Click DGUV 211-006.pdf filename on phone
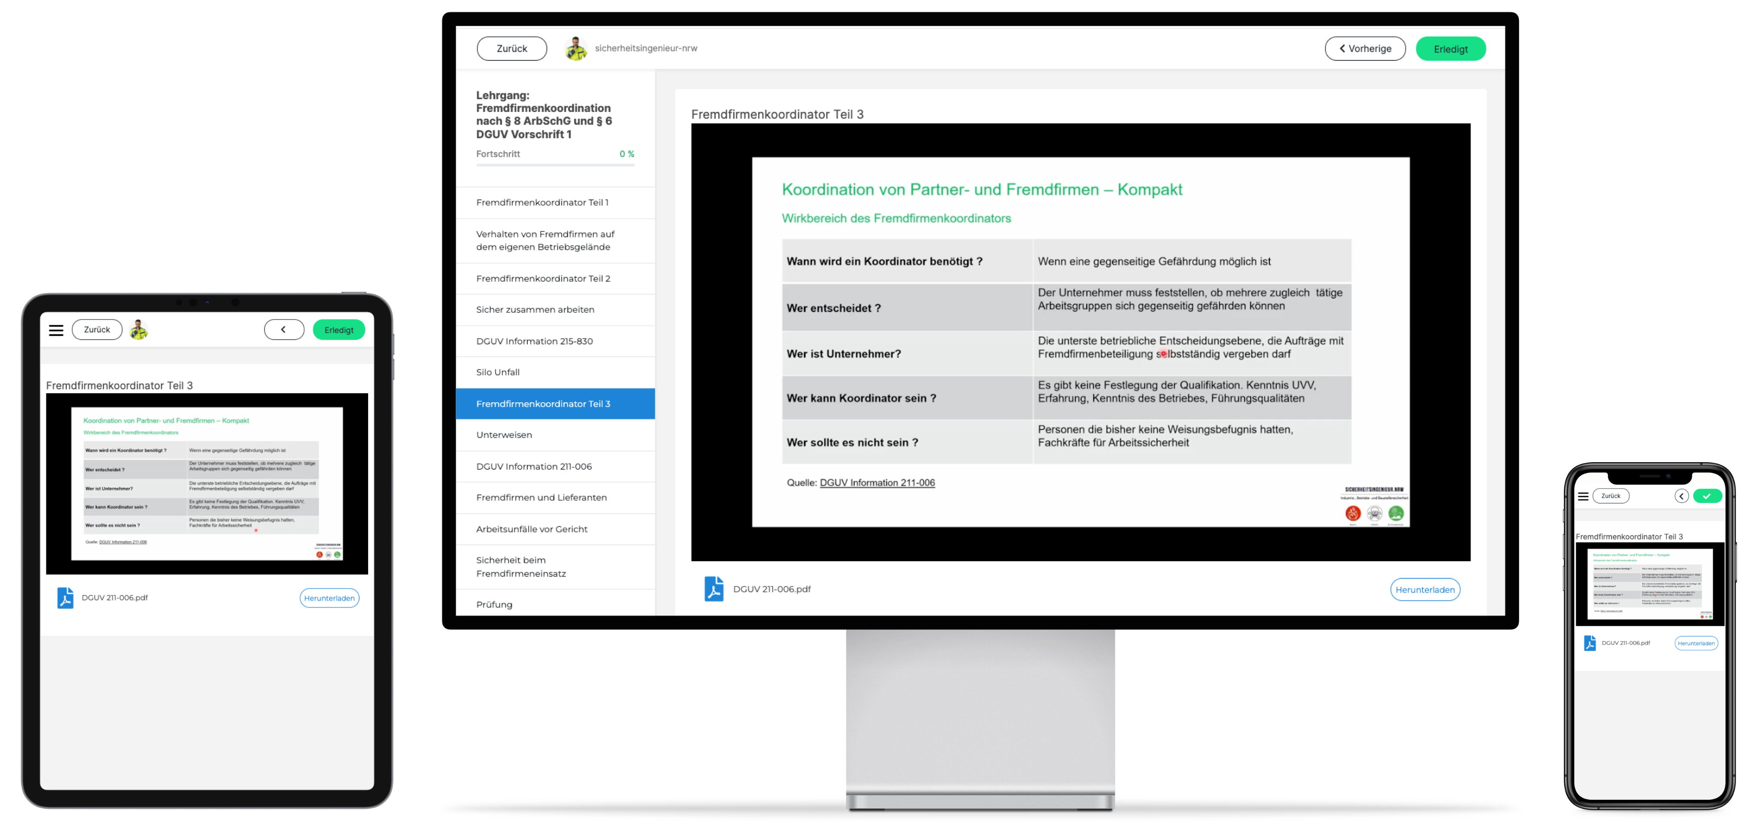Screen dimensions: 1743x830 point(1625,643)
